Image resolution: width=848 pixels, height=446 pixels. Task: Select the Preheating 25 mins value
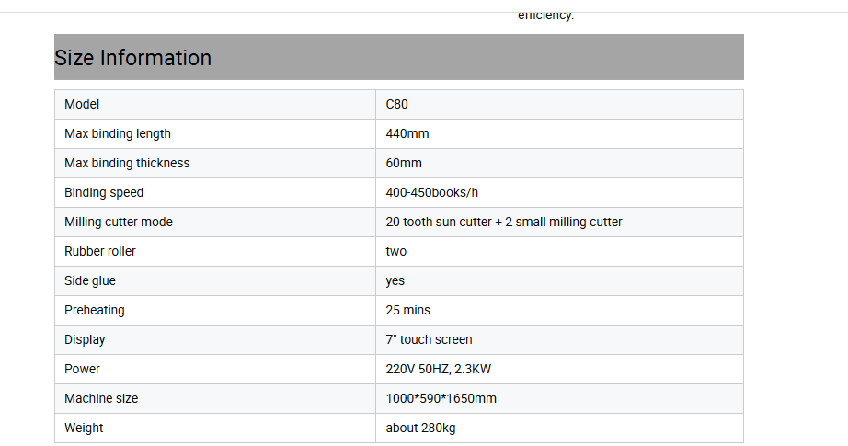click(407, 310)
